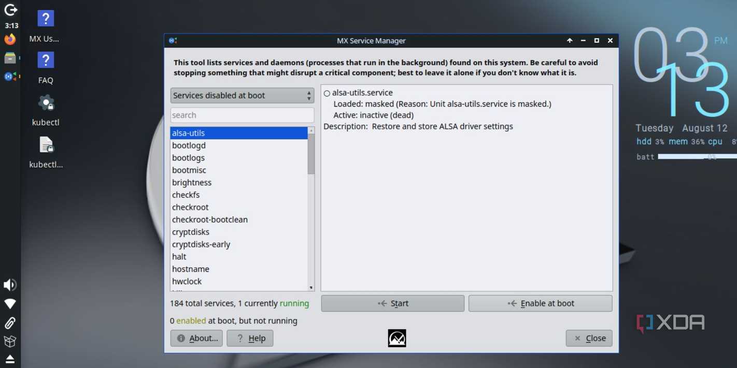Select cryptdisks in the service list

point(239,232)
